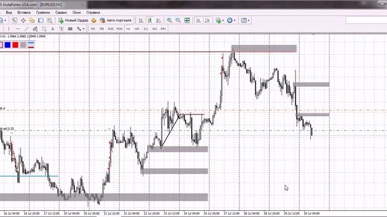Click the blue-red line style swatch
This screenshot has height=217, width=387.
point(31,45)
